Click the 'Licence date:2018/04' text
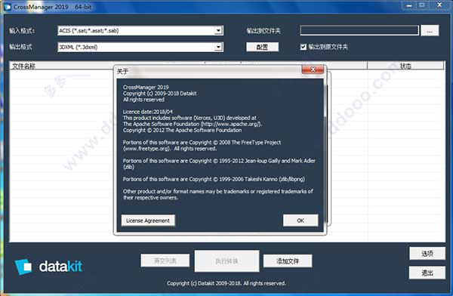 tap(148, 112)
